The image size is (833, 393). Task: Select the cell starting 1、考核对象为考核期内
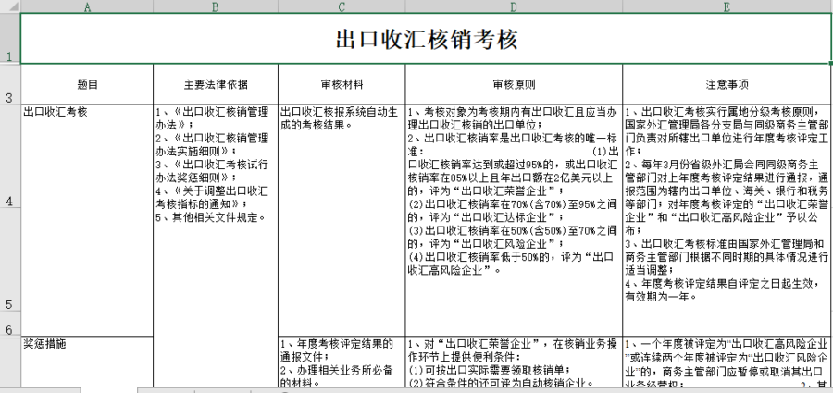514,220
